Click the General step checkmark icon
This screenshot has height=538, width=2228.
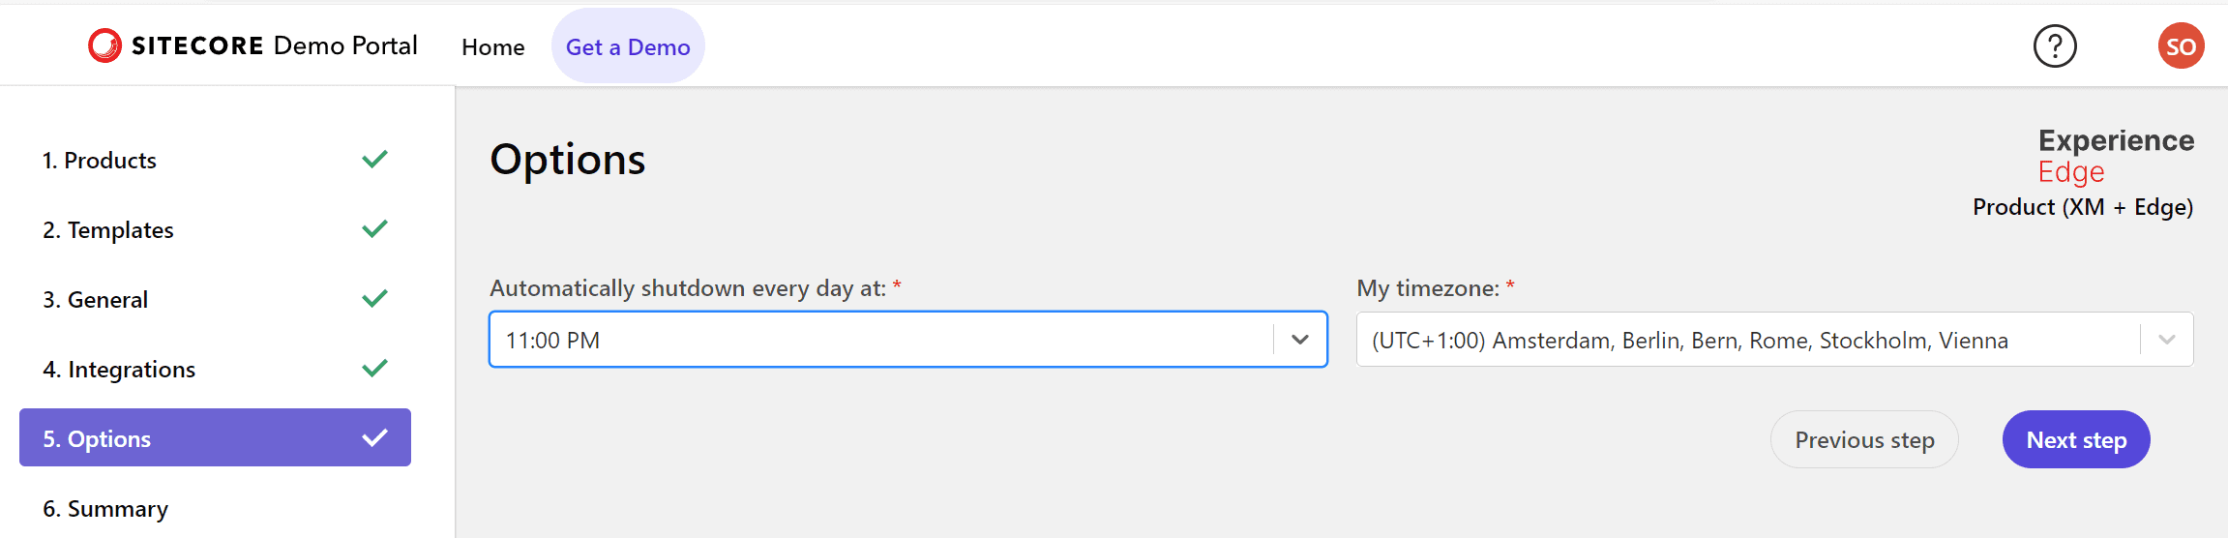(374, 299)
